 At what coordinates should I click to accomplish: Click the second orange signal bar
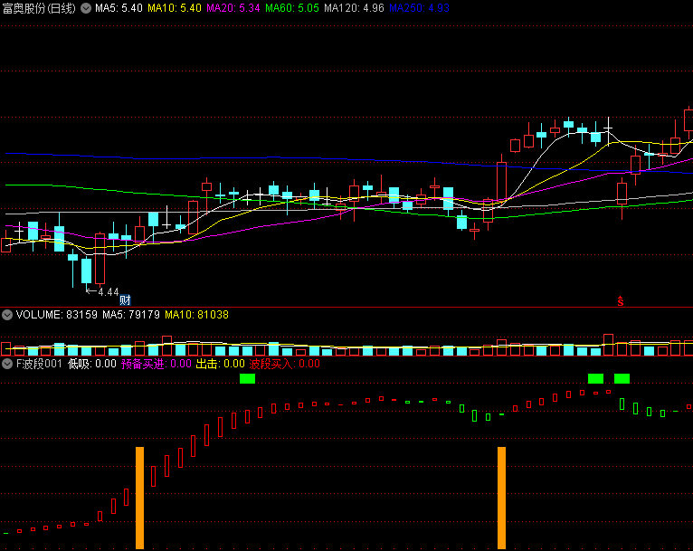[501, 498]
